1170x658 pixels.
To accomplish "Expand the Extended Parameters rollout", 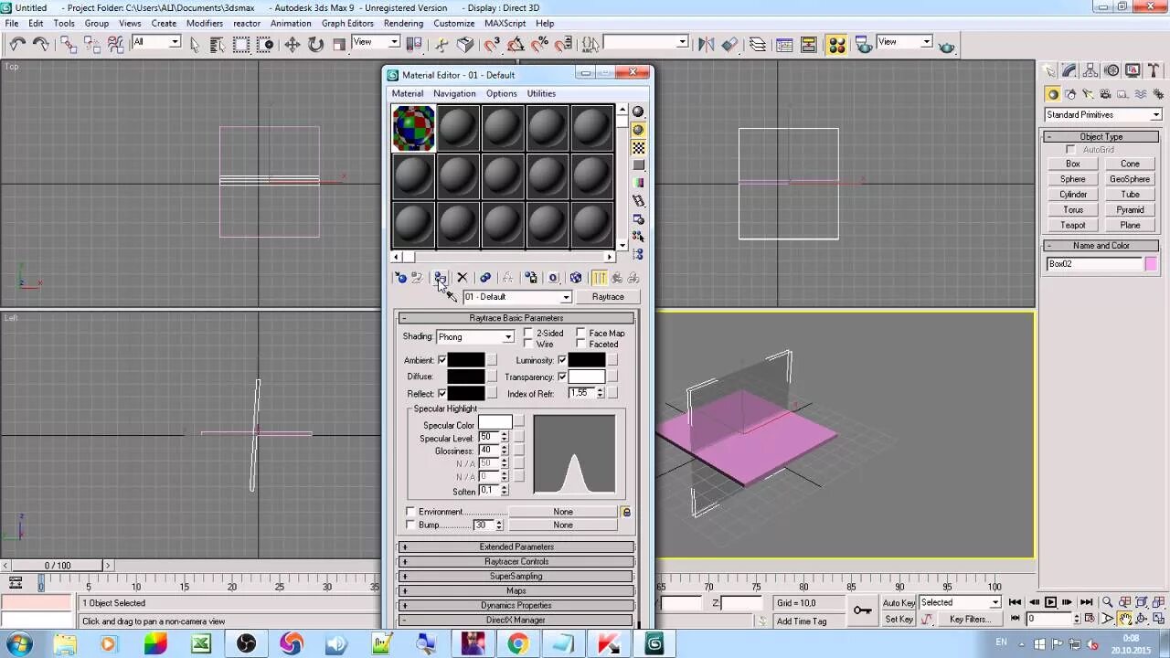I will pos(516,547).
